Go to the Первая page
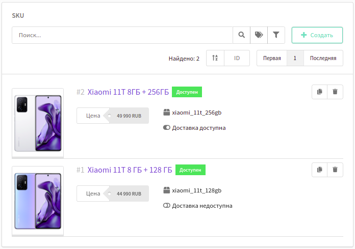 tap(272, 58)
